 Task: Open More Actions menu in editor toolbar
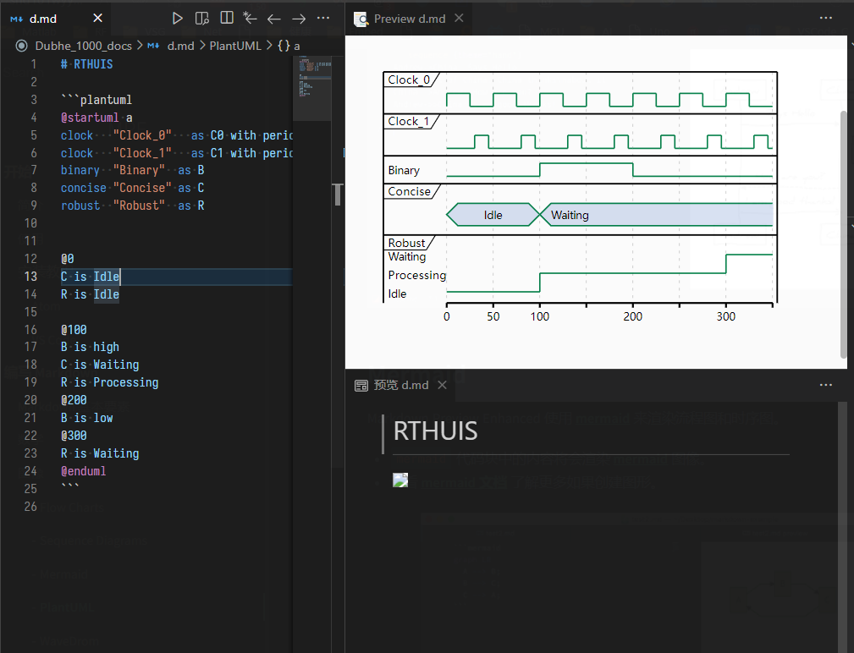[323, 18]
